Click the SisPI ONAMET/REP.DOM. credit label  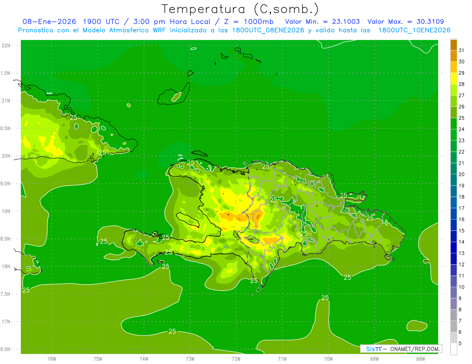coord(401,349)
